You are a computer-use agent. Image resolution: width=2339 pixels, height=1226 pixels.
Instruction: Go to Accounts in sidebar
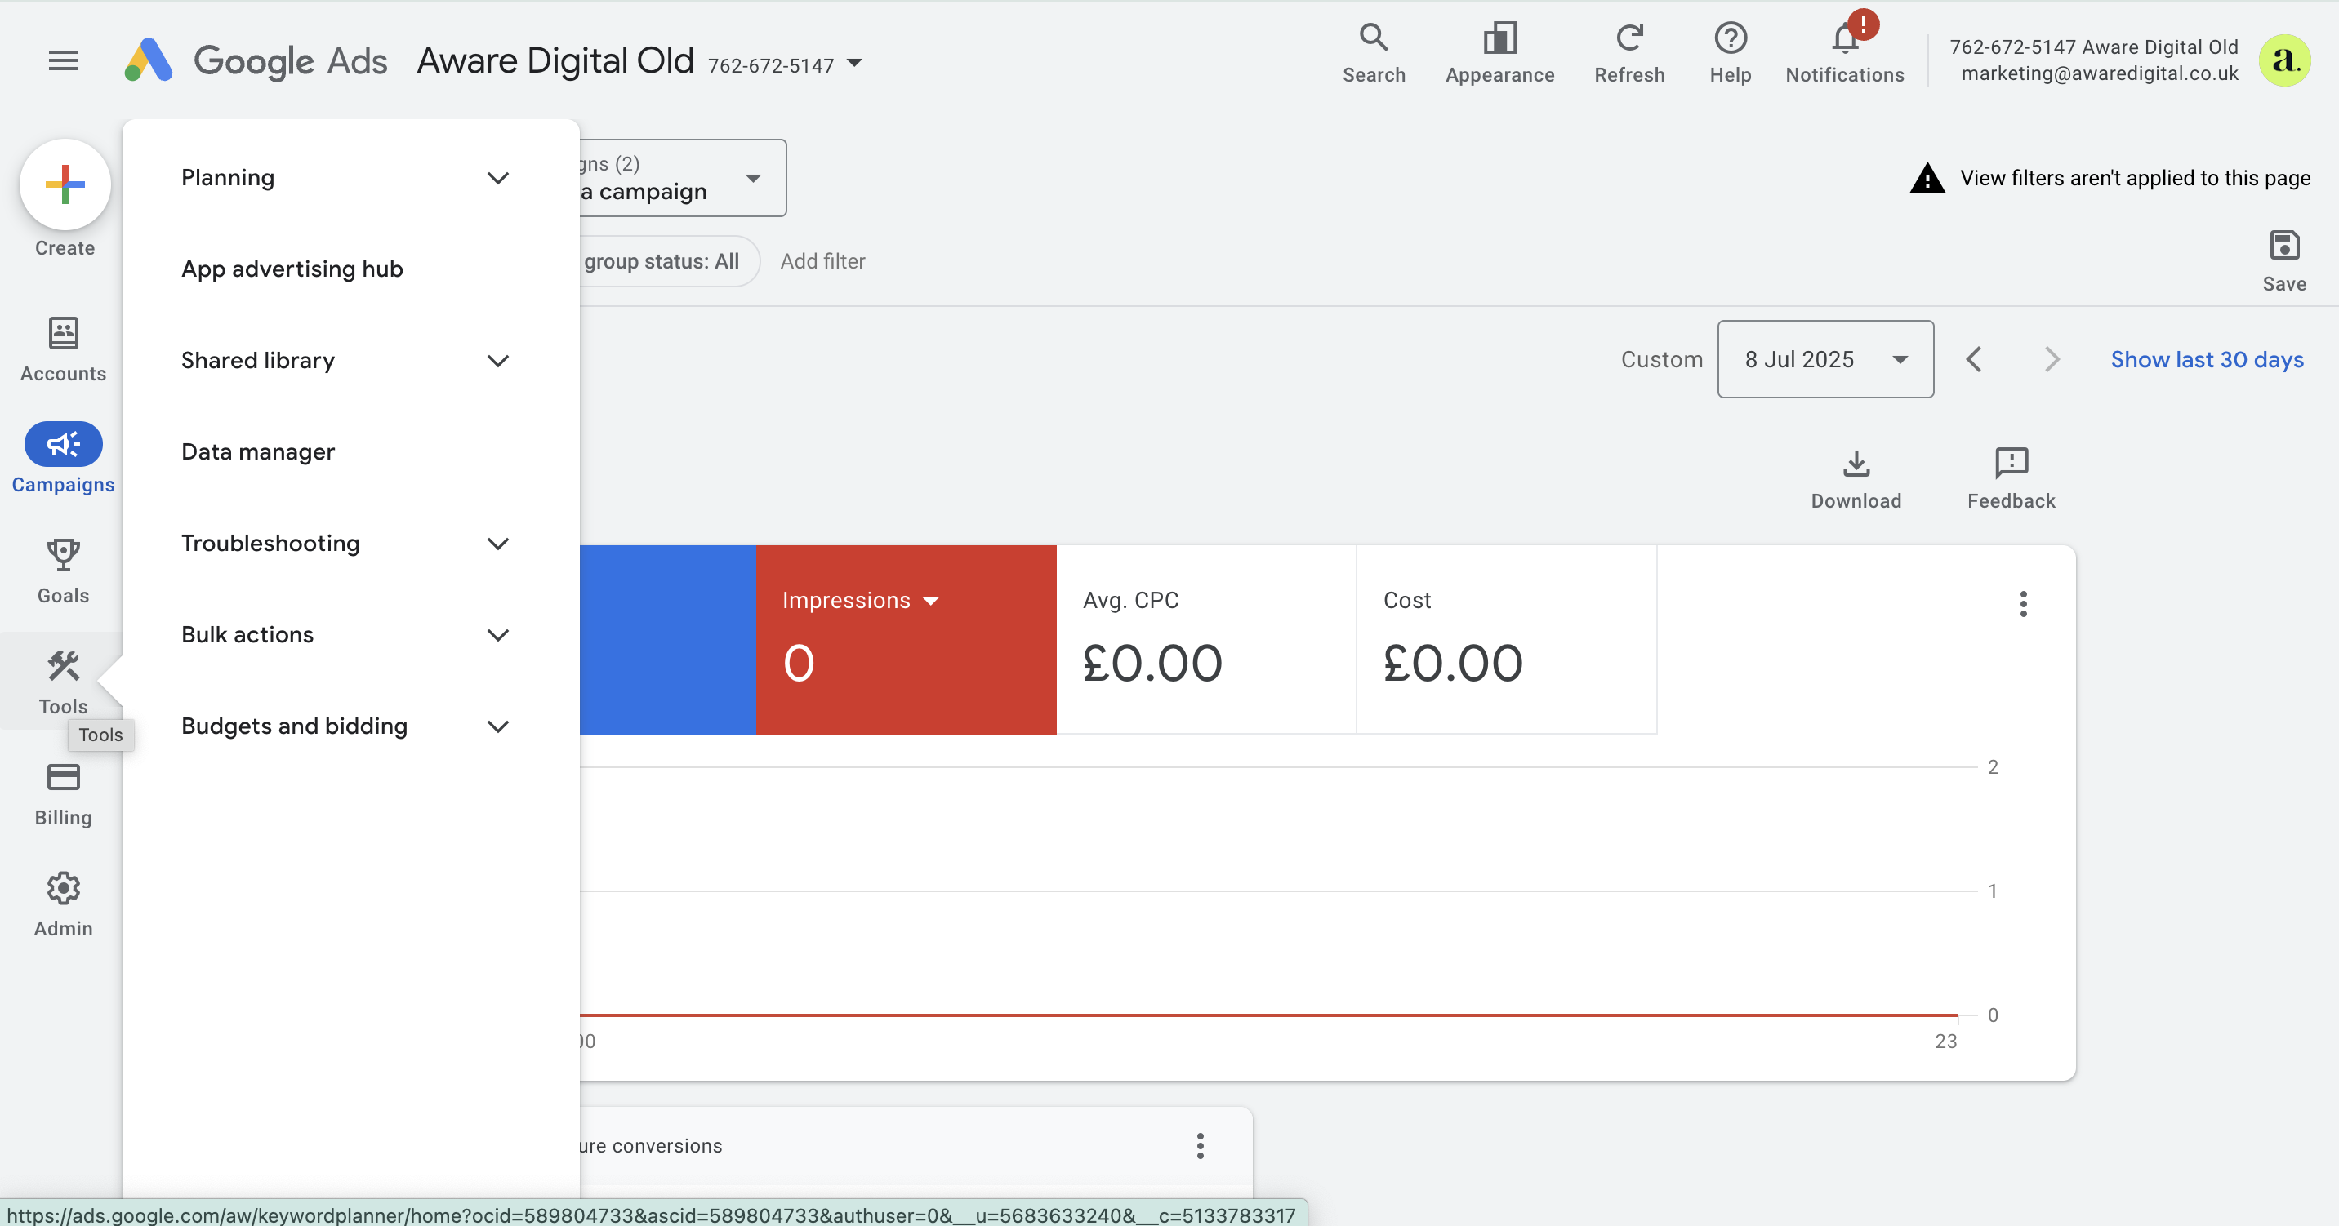[63, 349]
